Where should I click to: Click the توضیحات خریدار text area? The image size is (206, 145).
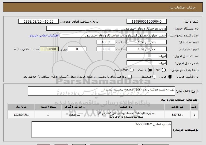tap(101, 130)
